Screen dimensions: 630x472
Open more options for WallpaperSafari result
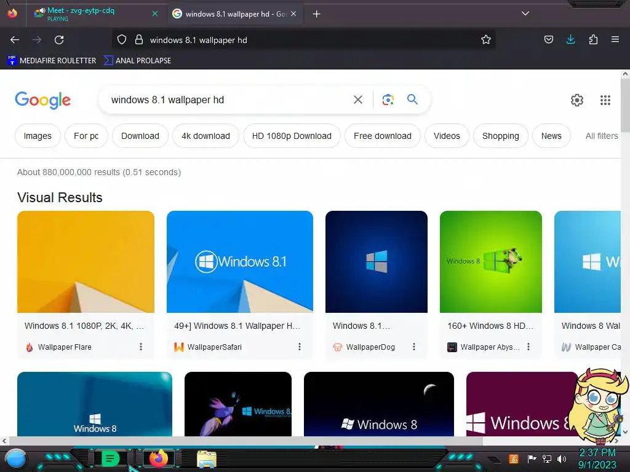tap(300, 347)
